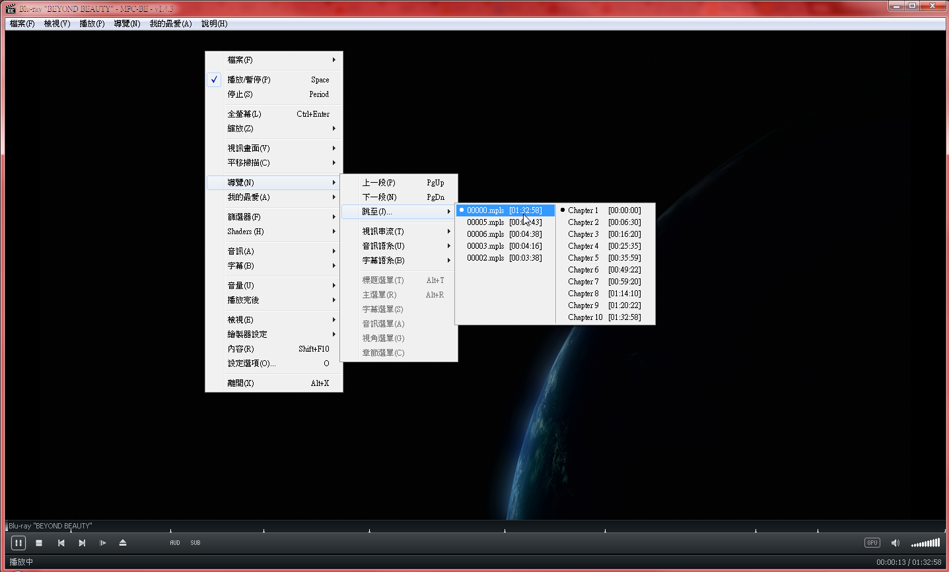The width and height of the screenshot is (949, 572).
Task: Expand the 播放完後 submenu
Action: tap(274, 300)
